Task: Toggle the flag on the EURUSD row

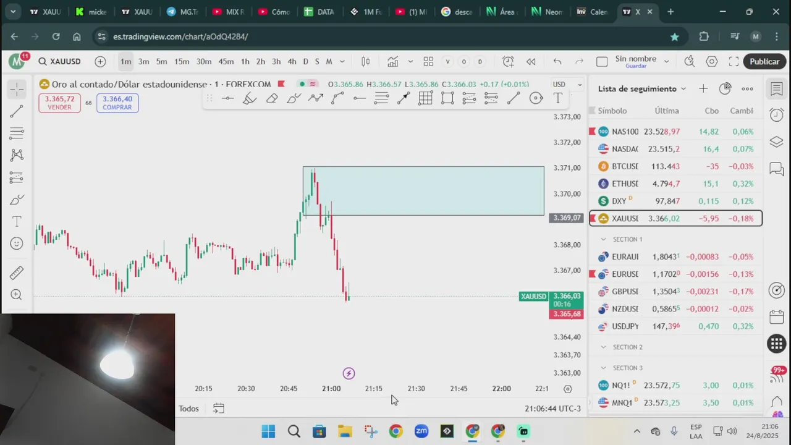Action: pos(592,274)
